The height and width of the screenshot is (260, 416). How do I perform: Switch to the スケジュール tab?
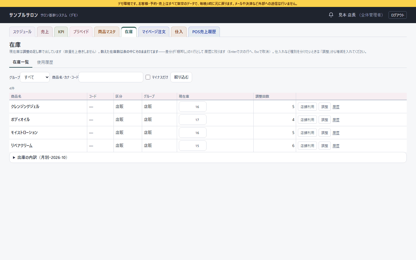coord(22,32)
